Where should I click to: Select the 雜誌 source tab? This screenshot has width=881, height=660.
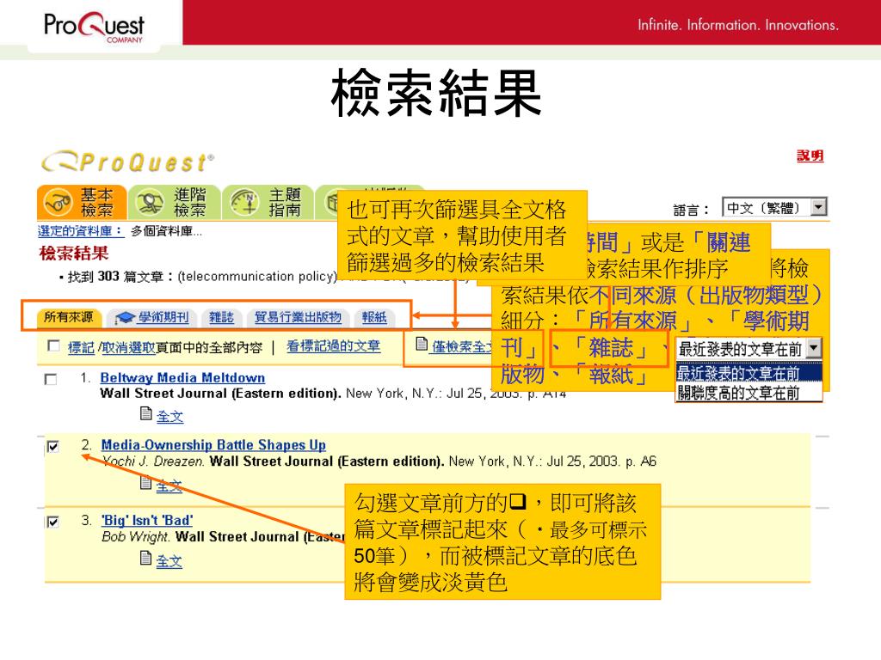[221, 318]
